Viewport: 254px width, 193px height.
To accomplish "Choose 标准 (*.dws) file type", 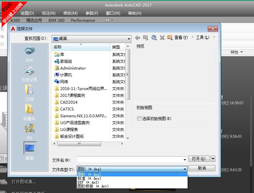I will click(x=132, y=178).
